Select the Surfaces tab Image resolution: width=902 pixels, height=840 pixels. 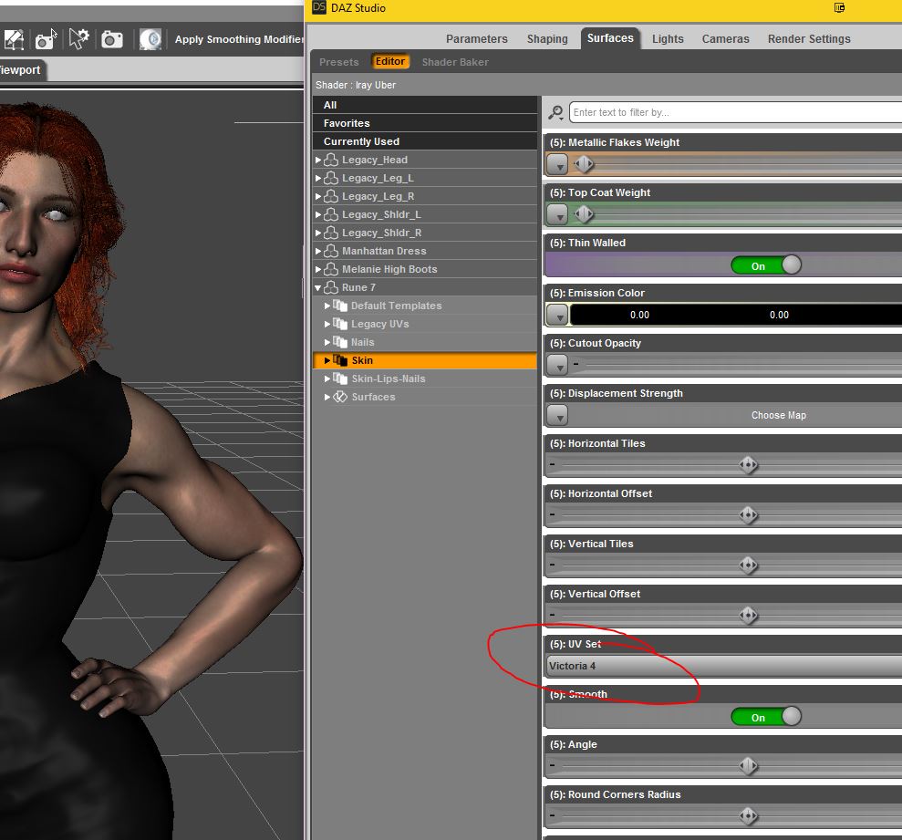[610, 38]
